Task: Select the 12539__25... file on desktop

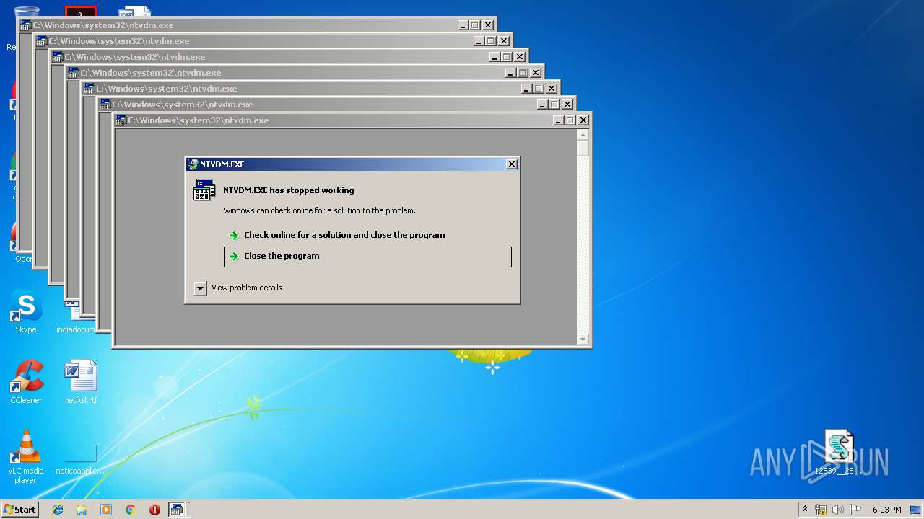Action: [839, 453]
